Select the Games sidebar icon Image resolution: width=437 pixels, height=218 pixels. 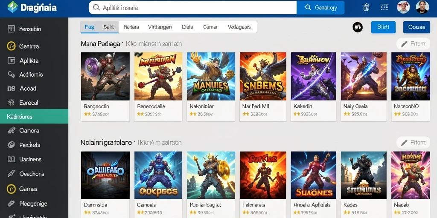click(11, 189)
